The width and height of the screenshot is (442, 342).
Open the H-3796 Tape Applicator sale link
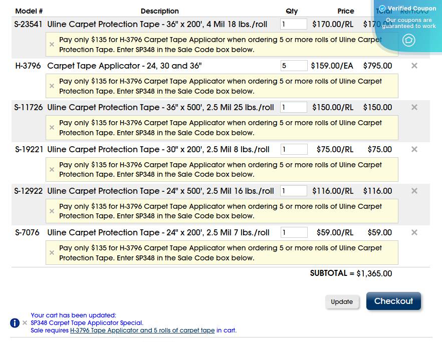click(142, 330)
